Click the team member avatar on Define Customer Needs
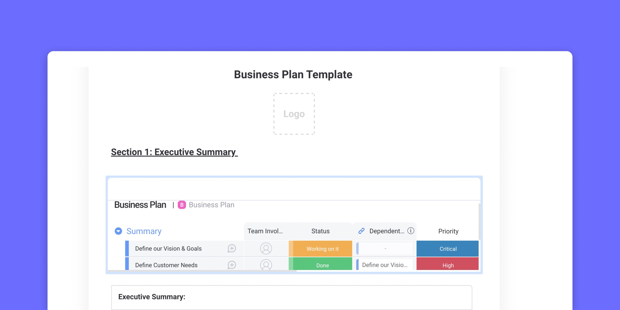Viewport: 620px width, 310px height. pyautogui.click(x=265, y=265)
